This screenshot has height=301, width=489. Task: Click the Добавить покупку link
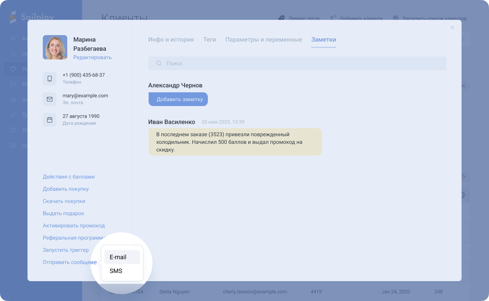point(66,189)
